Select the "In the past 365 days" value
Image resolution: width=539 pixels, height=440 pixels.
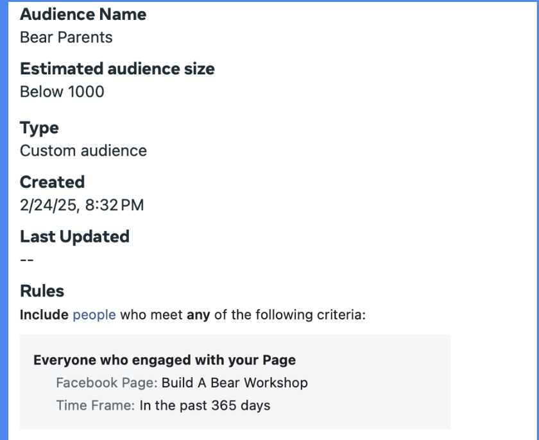point(205,405)
